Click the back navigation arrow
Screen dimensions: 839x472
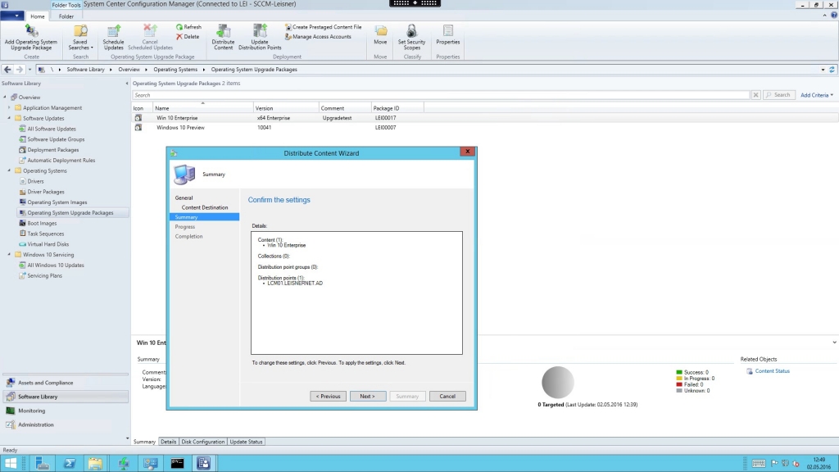[x=7, y=69]
